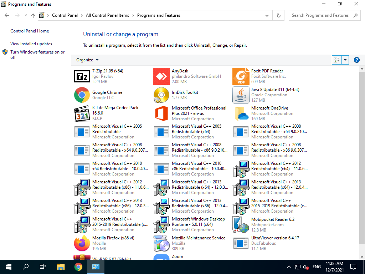Image resolution: width=365 pixels, height=274 pixels.
Task: Open the volume control in system tray
Action: point(306,267)
